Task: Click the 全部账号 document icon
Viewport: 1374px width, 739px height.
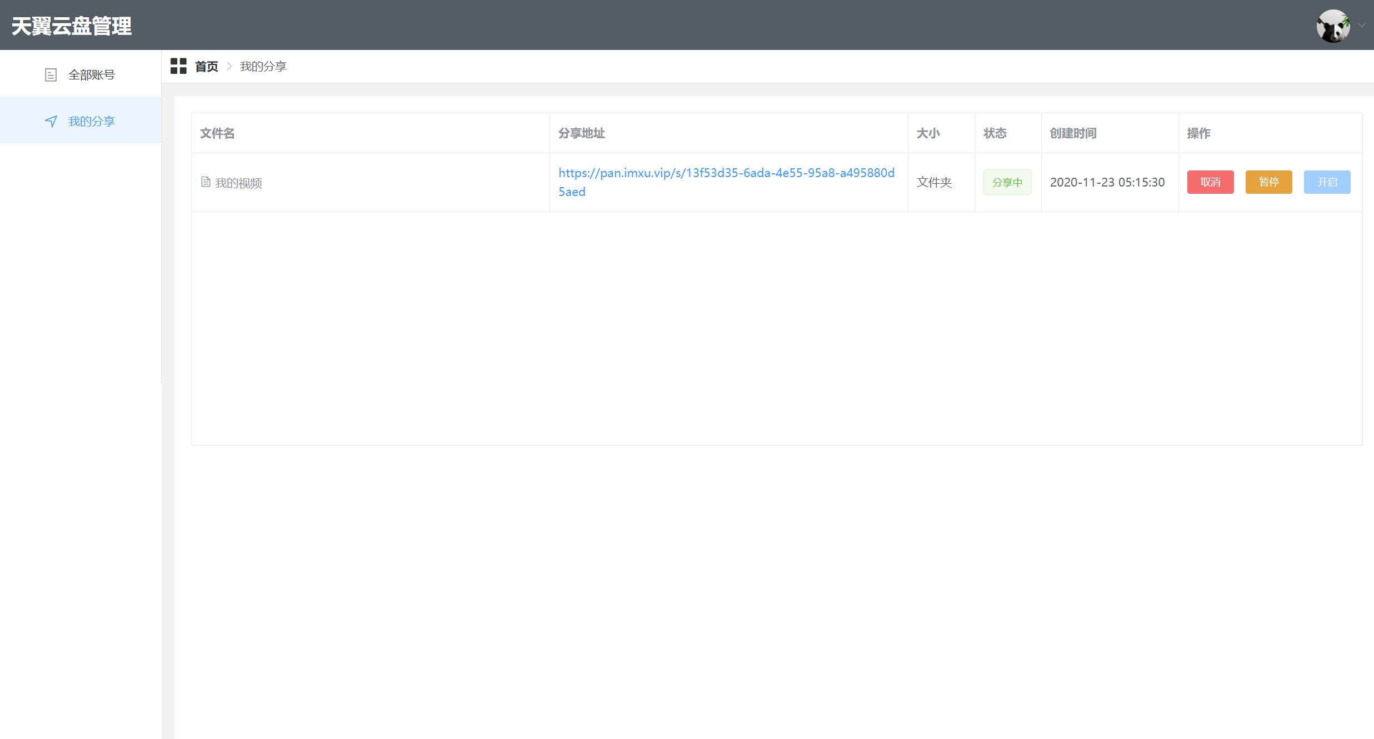Action: [x=51, y=75]
